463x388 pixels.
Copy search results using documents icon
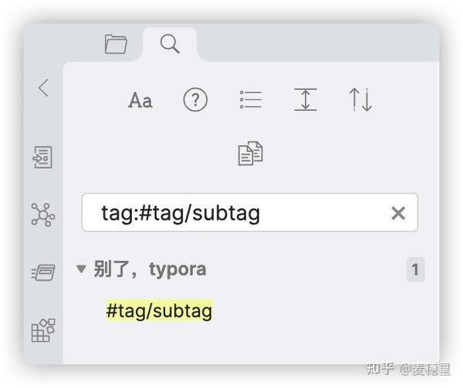tap(250, 153)
